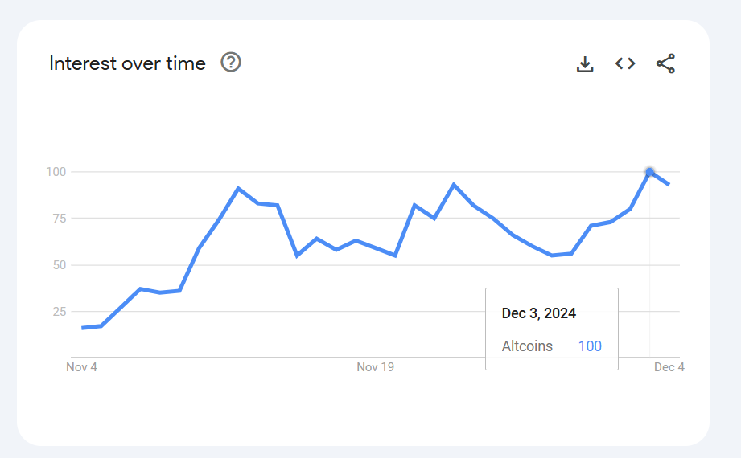Click the 50 y-axis label
741x458 pixels.
pos(59,264)
